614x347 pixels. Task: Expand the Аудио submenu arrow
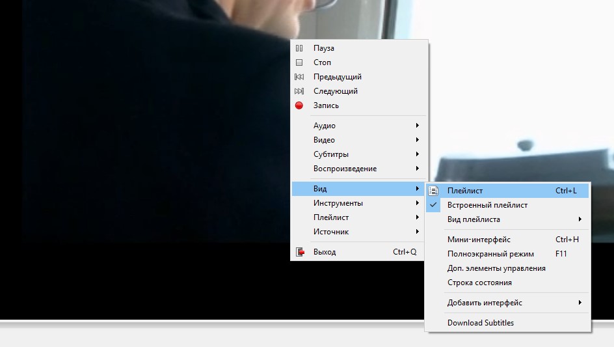[x=417, y=126]
